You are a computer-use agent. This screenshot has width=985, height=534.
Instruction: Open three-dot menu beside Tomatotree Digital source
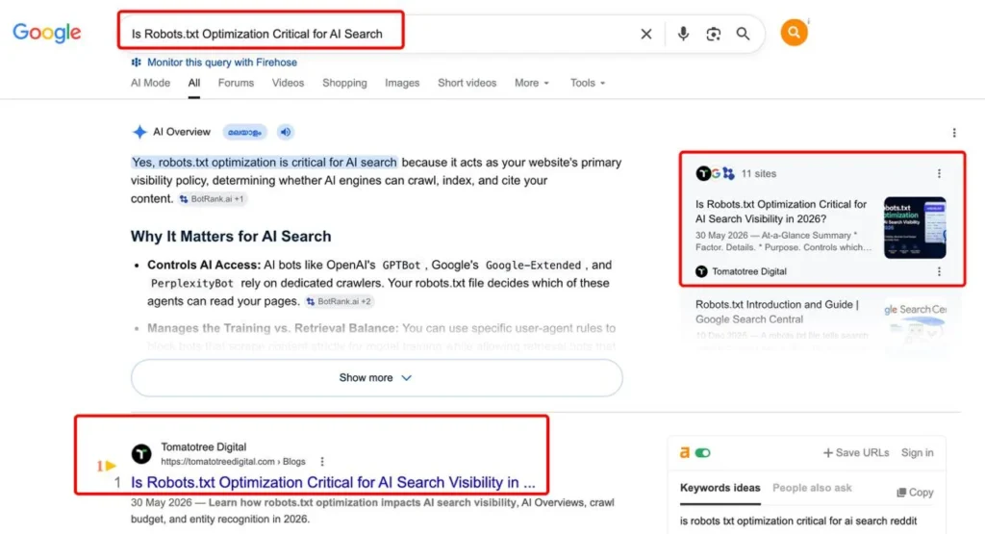939,271
